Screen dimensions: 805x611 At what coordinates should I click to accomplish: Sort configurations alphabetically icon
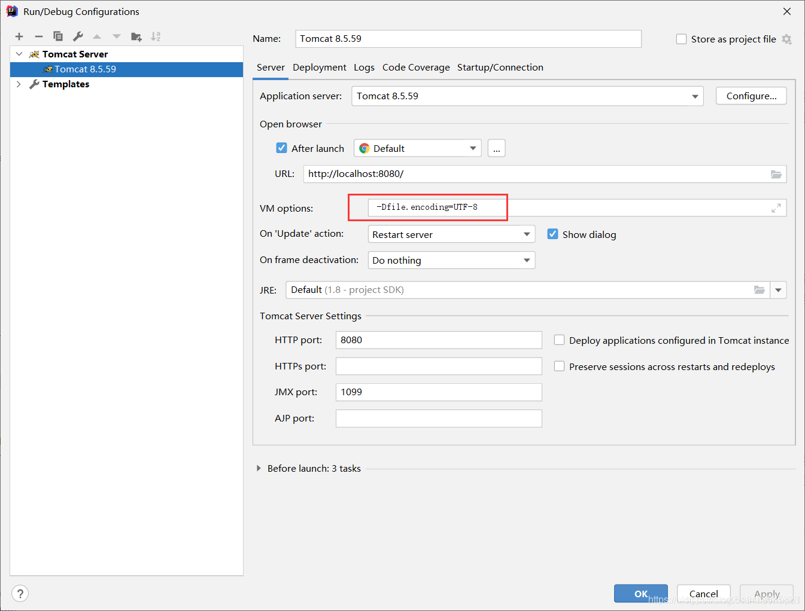pyautogui.click(x=156, y=36)
